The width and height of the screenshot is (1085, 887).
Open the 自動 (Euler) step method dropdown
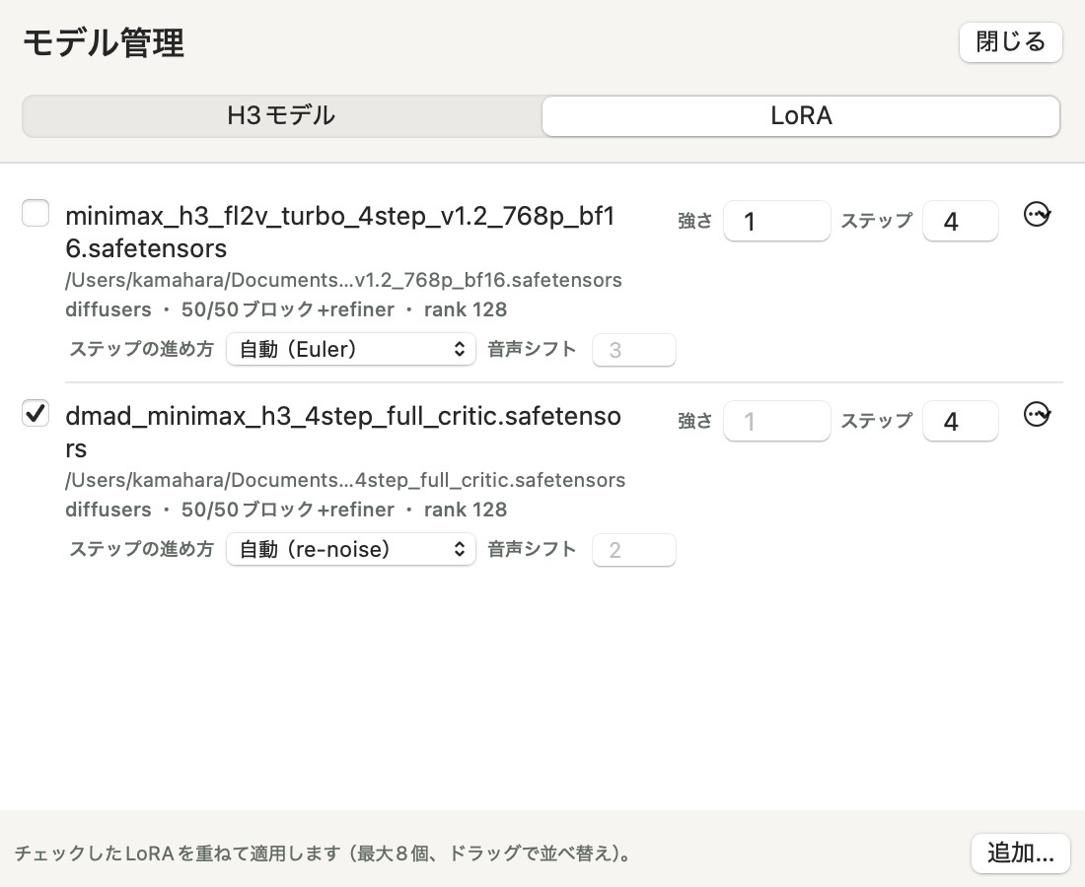tap(351, 349)
